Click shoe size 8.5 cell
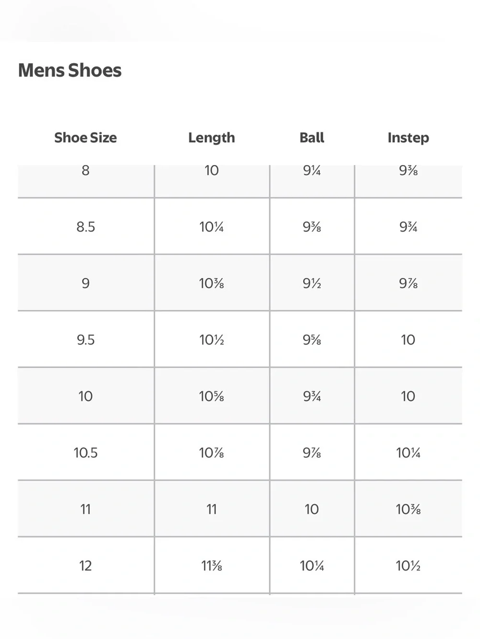This screenshot has width=480, height=639. tap(86, 226)
